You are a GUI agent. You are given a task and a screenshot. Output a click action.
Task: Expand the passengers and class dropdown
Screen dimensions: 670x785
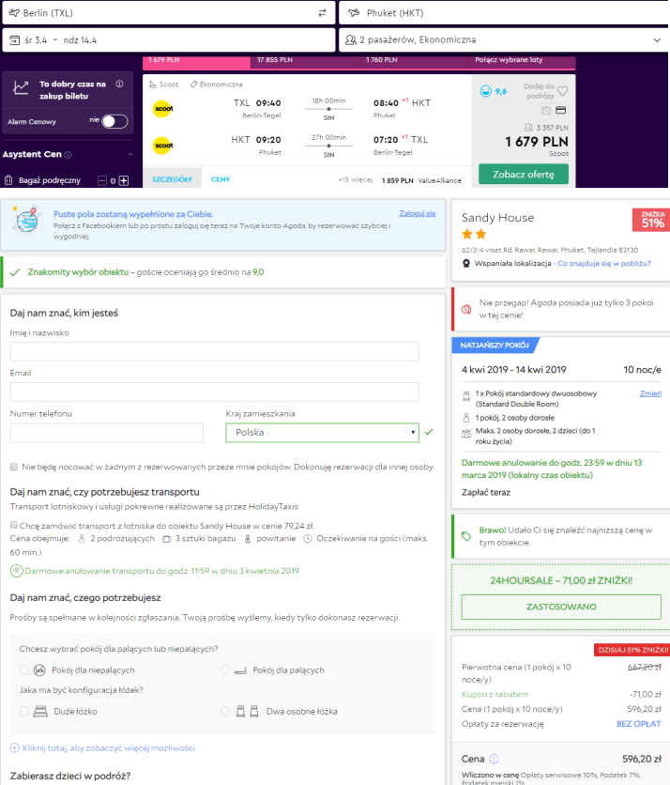pyautogui.click(x=657, y=40)
